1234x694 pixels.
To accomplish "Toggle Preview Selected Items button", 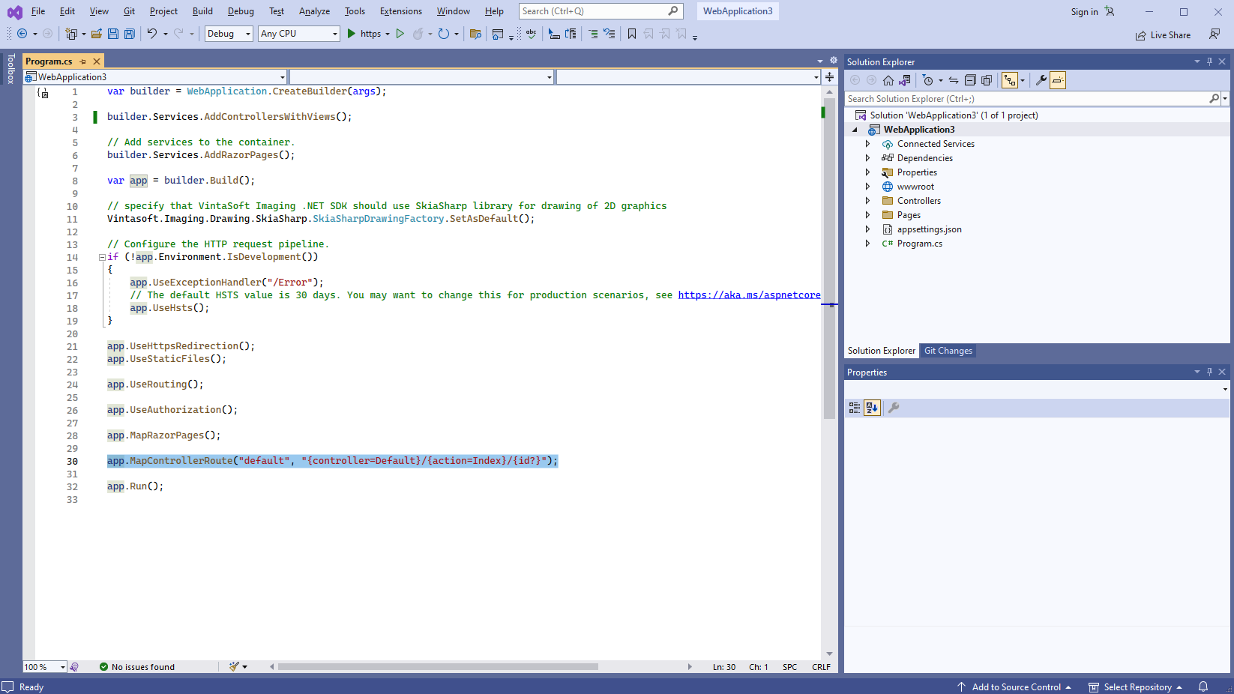I will pyautogui.click(x=1057, y=80).
